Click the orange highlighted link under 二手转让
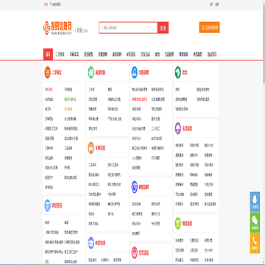Image resolution: width=265 pixels, height=265 pixels. [68, 109]
